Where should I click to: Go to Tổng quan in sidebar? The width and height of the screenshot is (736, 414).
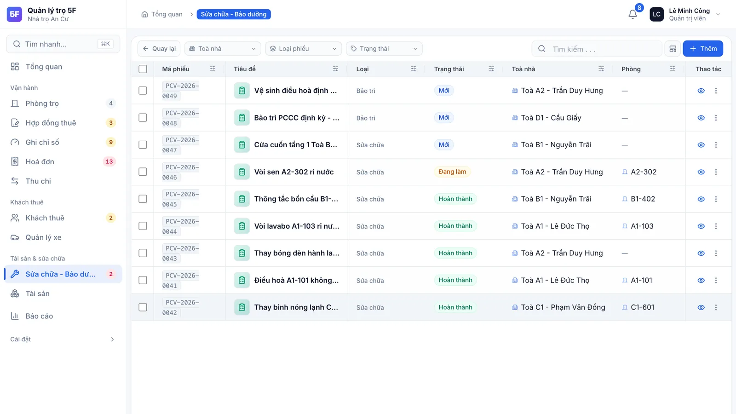[x=63, y=67]
